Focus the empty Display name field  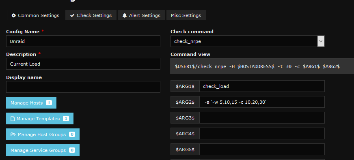(83, 87)
